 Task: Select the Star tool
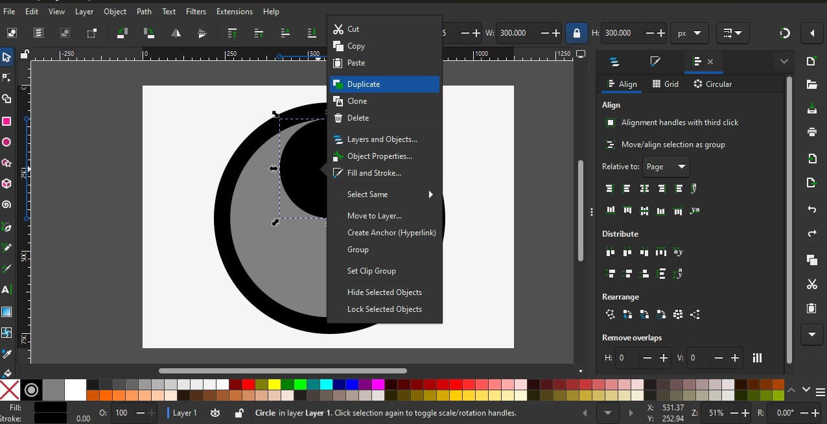pos(6,163)
